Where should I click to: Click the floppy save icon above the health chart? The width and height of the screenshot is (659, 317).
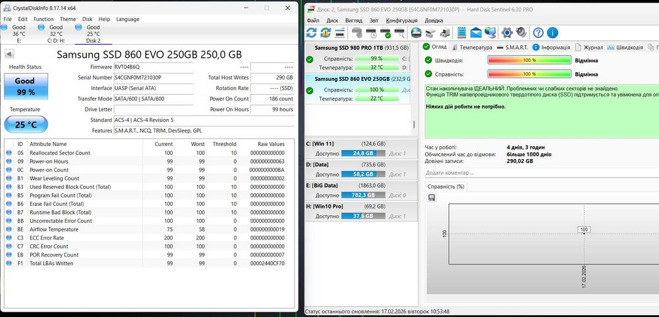point(432,197)
